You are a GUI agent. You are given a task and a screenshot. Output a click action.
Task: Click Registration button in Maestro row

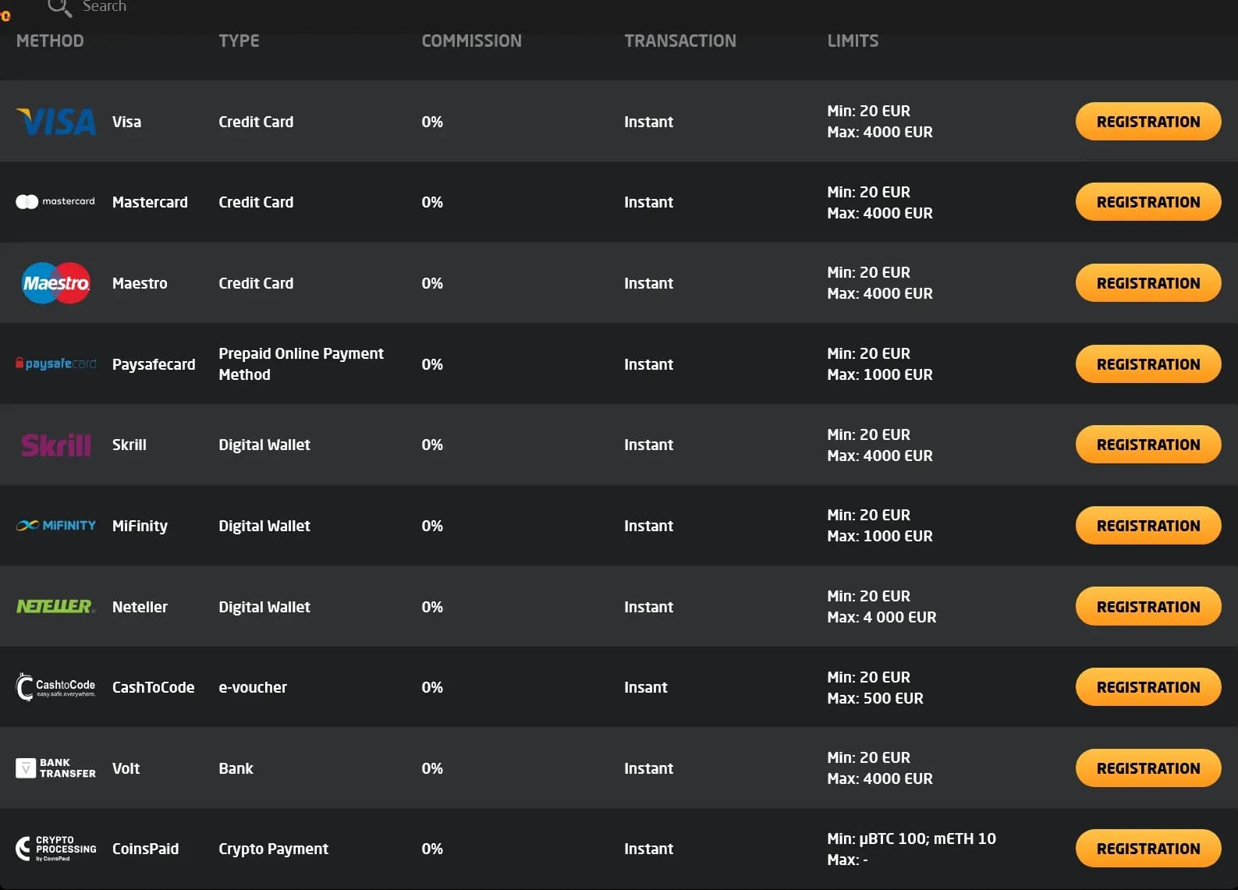[x=1148, y=283]
